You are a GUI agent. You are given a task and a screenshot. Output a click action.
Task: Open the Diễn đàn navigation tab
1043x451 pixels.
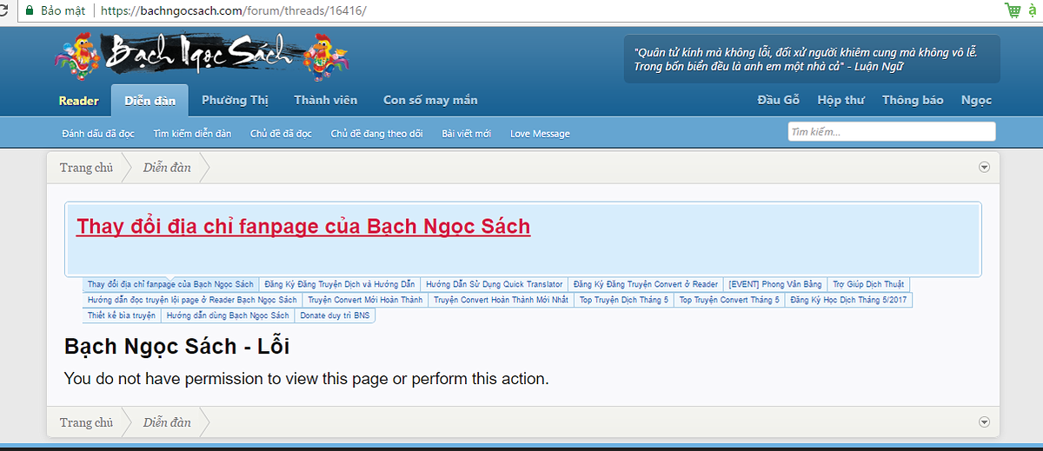[x=149, y=101]
